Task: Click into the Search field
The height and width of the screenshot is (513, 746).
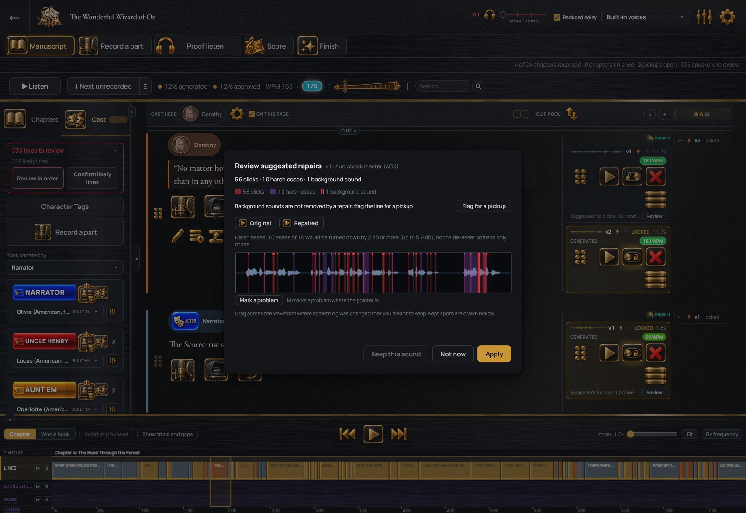Action: [x=442, y=86]
